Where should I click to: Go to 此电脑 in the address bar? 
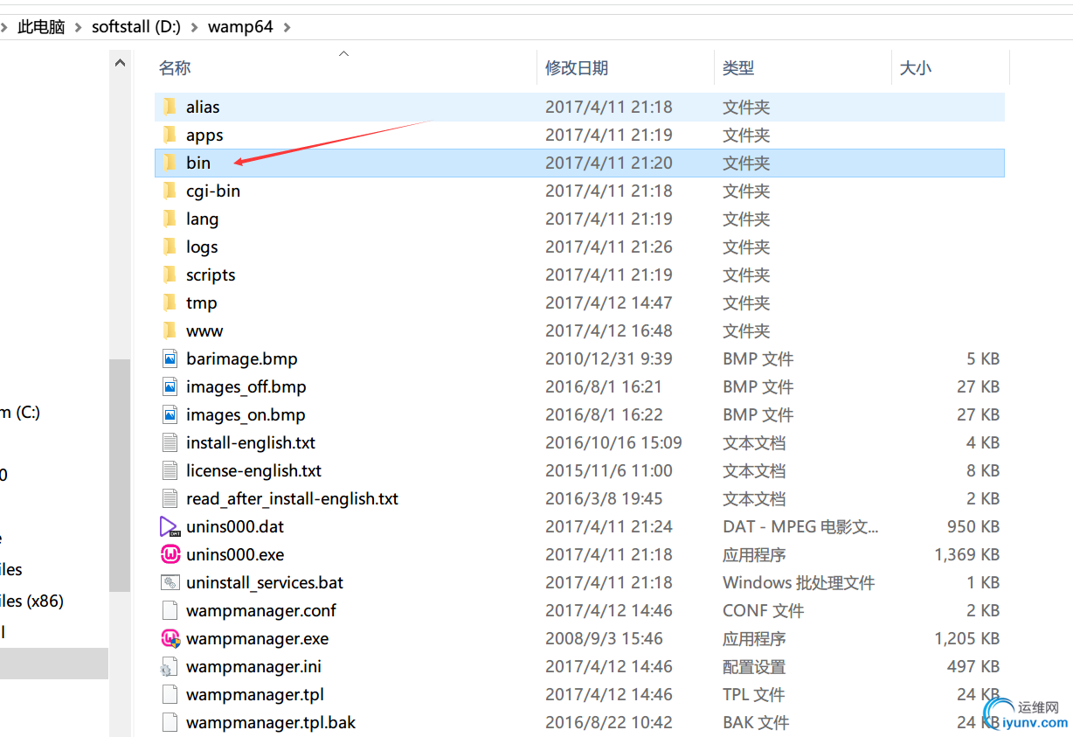(41, 27)
